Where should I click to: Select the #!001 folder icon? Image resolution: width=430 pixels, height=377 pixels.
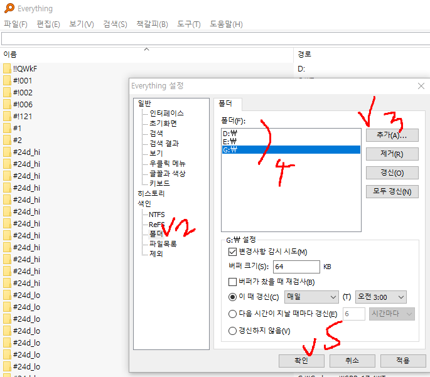click(x=7, y=80)
